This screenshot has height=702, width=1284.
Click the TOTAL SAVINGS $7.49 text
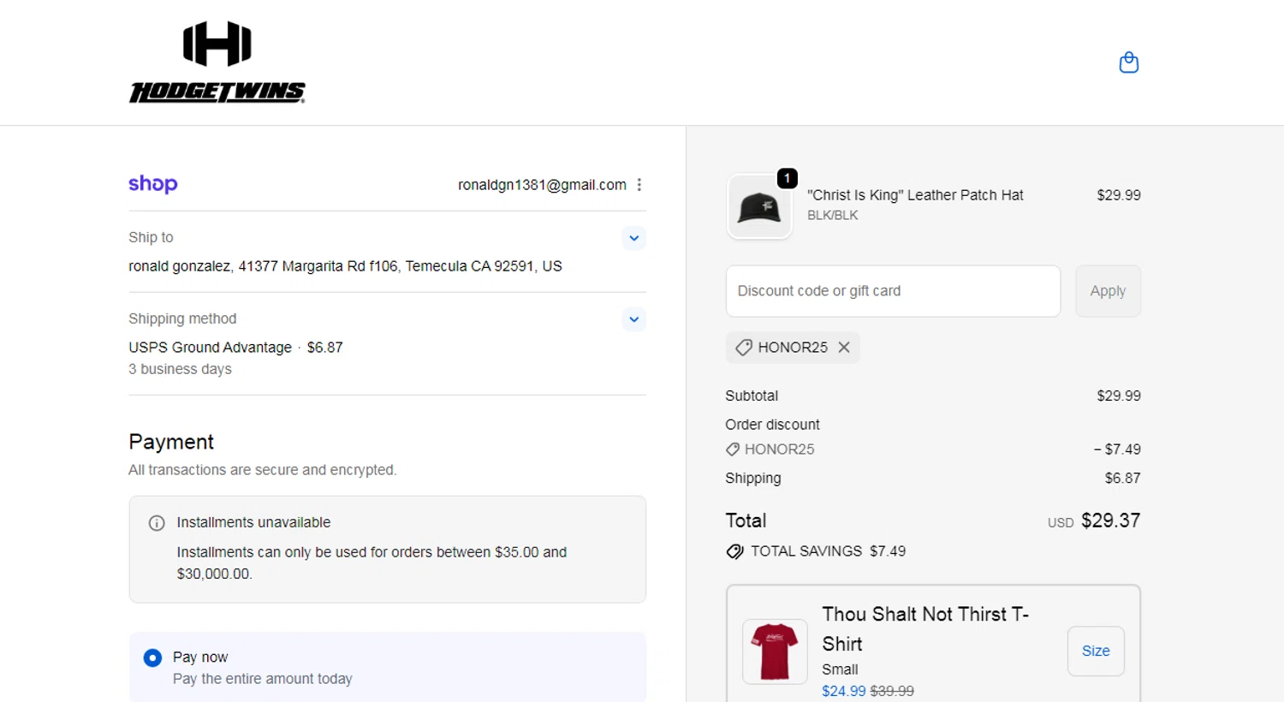pos(828,551)
